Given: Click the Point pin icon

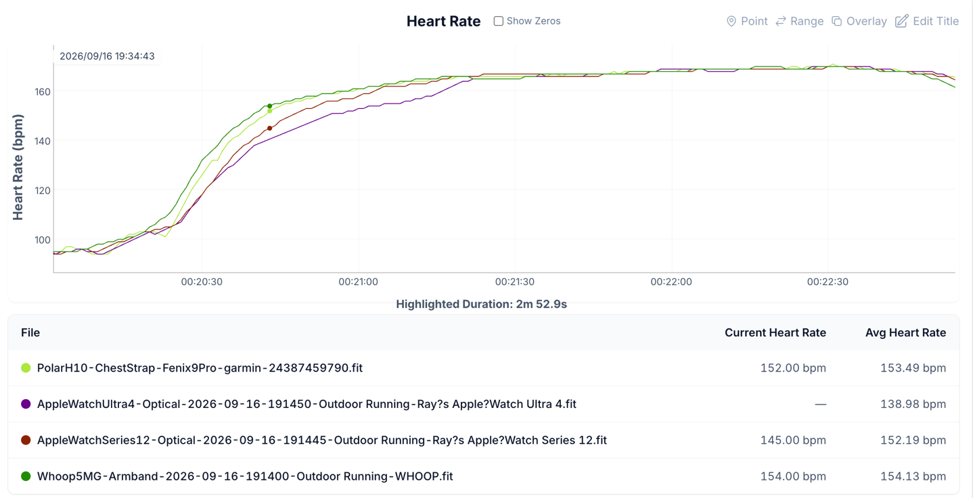Looking at the screenshot, I should point(731,21).
